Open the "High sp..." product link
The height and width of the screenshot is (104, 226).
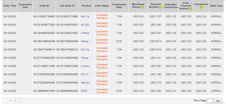(86, 83)
